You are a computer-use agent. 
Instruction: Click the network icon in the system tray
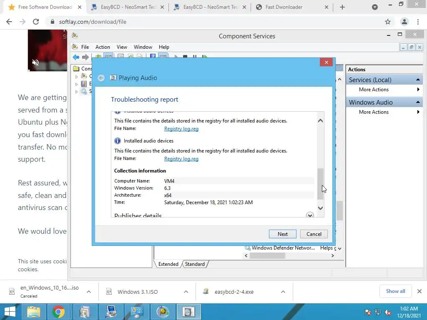[x=378, y=312]
